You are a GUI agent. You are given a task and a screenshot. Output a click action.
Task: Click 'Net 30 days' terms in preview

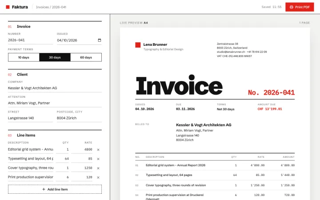tap(225, 109)
